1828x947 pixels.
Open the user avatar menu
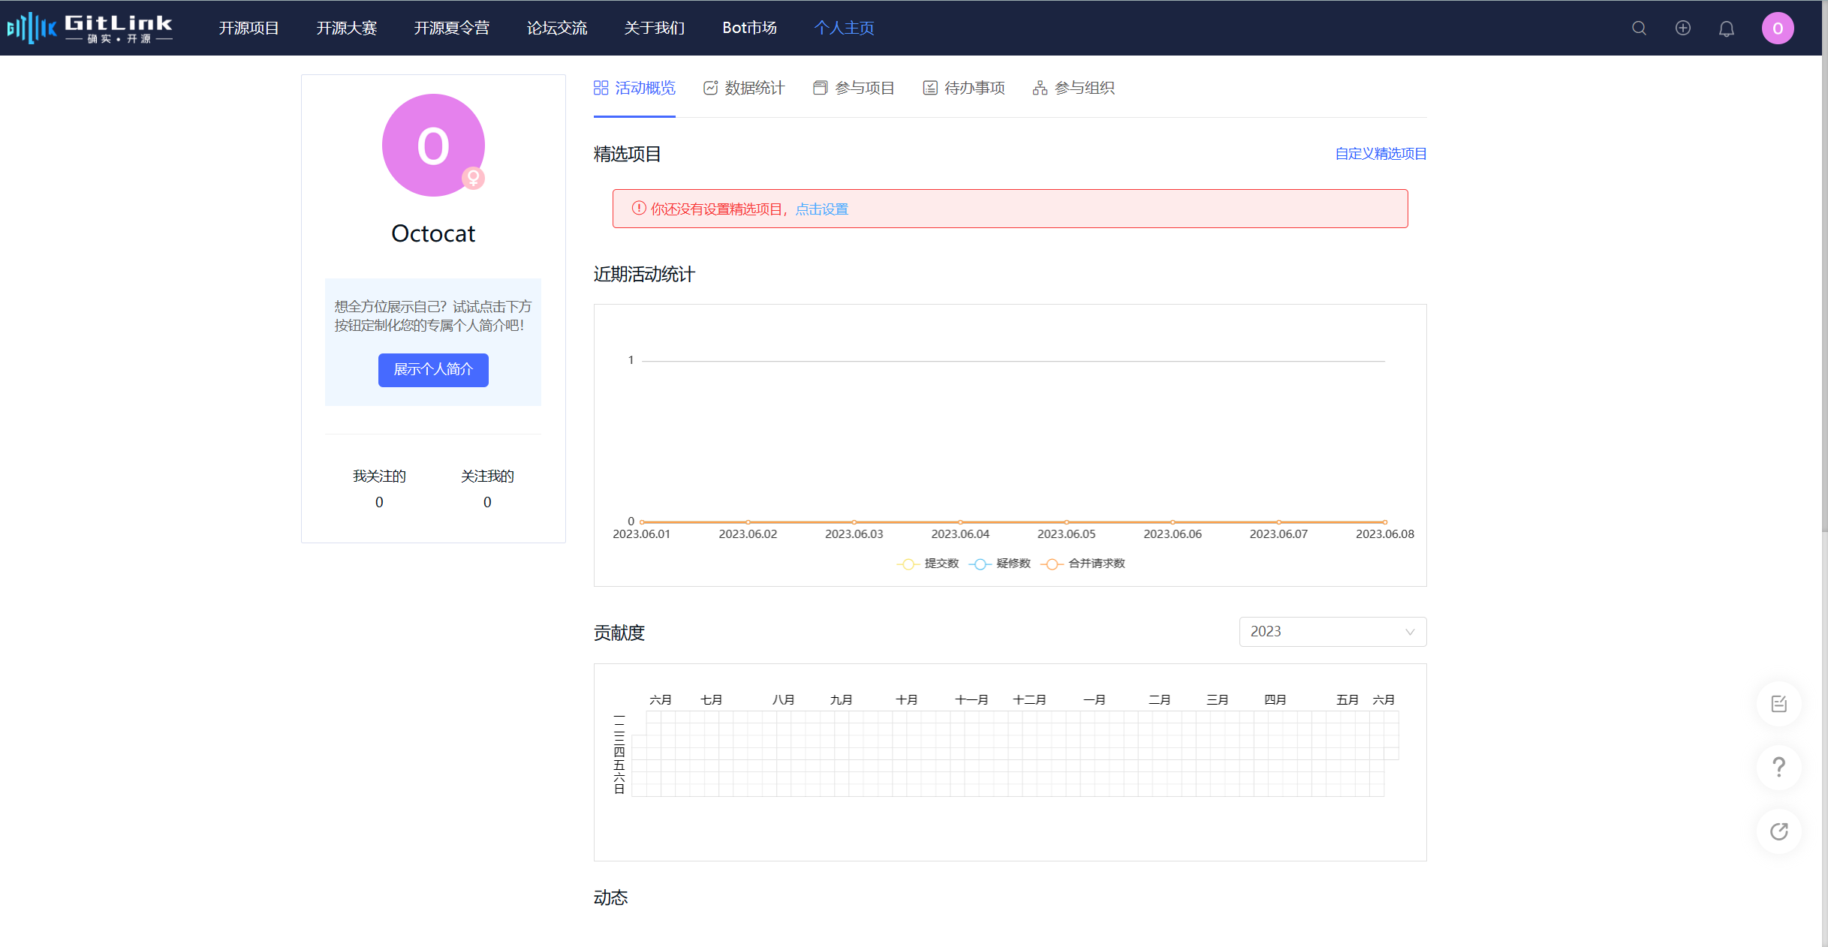[1777, 29]
